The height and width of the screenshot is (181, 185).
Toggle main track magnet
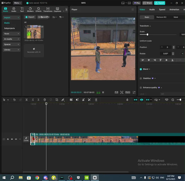click(136, 100)
